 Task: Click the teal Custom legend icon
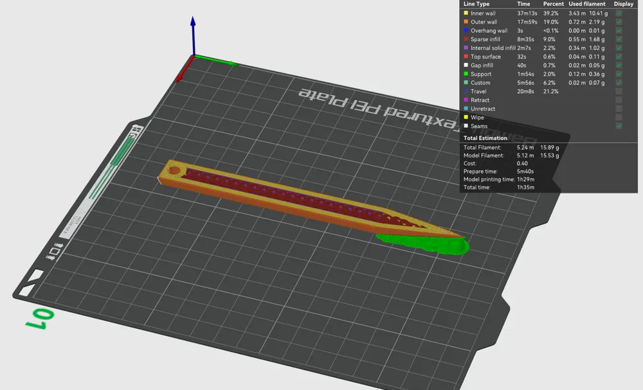(x=466, y=83)
